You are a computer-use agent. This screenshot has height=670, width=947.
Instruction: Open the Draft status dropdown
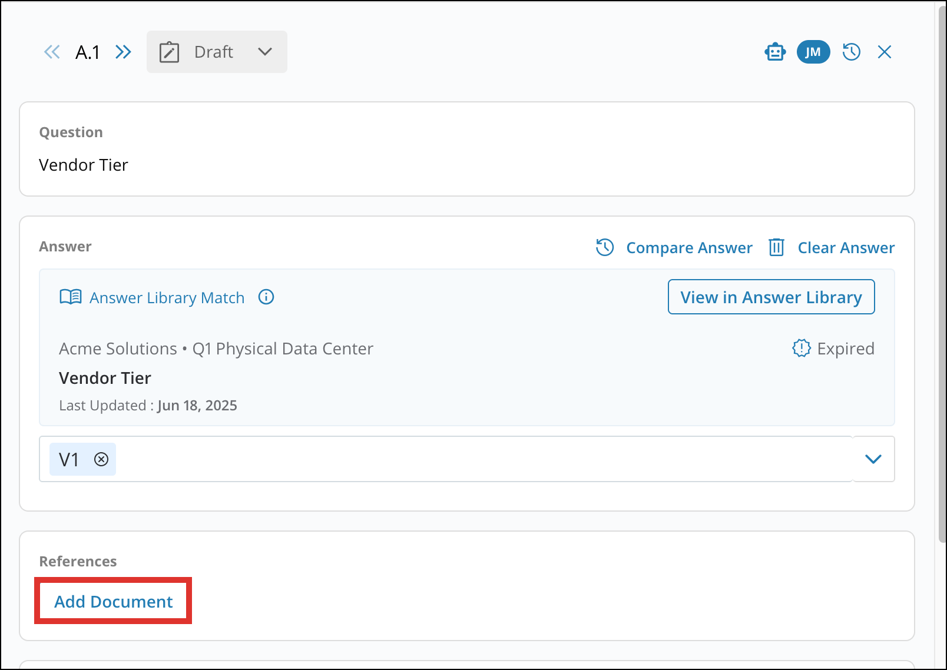pyautogui.click(x=264, y=52)
